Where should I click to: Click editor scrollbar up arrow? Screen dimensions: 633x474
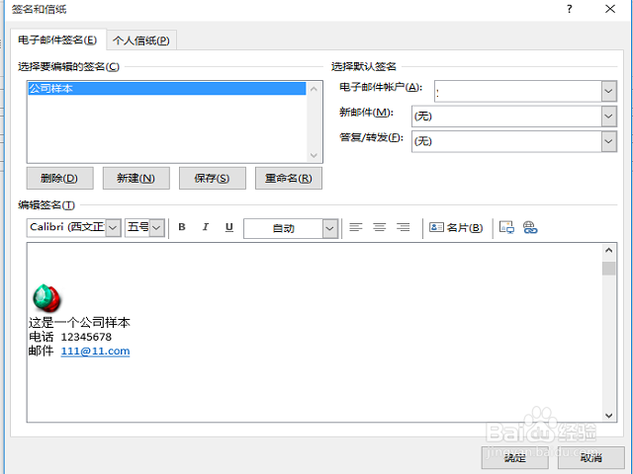609,250
